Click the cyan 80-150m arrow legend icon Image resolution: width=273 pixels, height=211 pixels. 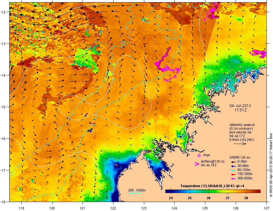(x=234, y=170)
